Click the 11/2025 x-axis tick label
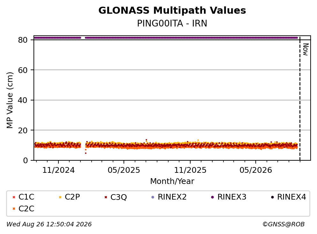The height and width of the screenshot is (234, 317). (x=190, y=170)
